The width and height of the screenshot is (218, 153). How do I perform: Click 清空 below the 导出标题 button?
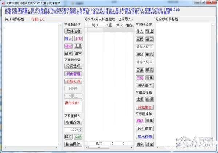pyautogui.click(x=149, y=144)
